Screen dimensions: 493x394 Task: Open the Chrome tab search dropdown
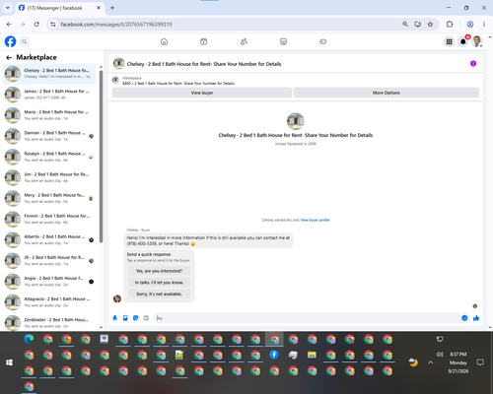(8, 8)
